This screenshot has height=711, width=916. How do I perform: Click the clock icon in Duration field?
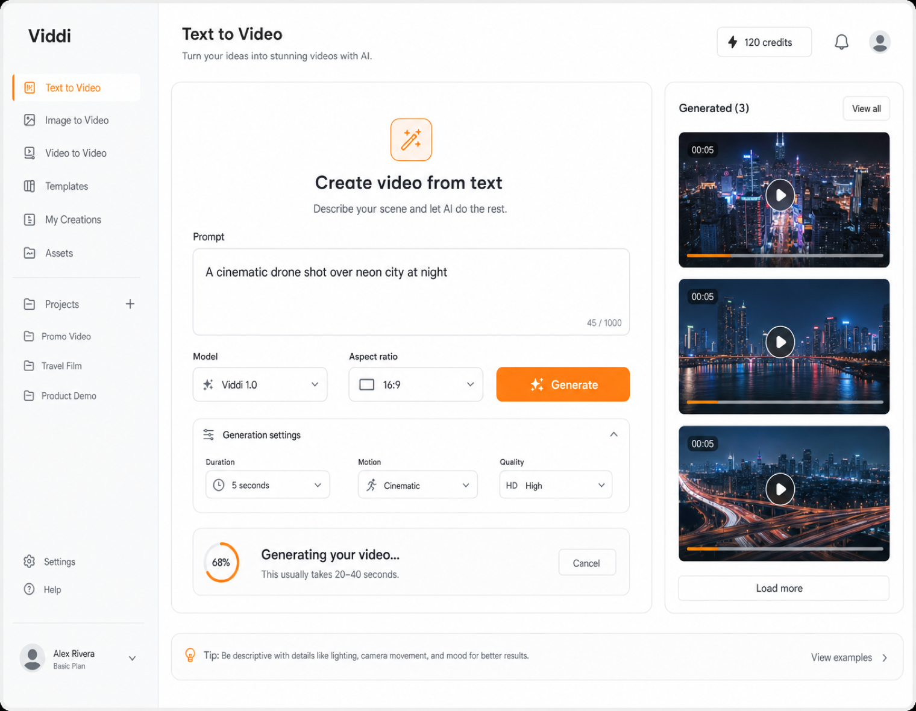(x=219, y=485)
